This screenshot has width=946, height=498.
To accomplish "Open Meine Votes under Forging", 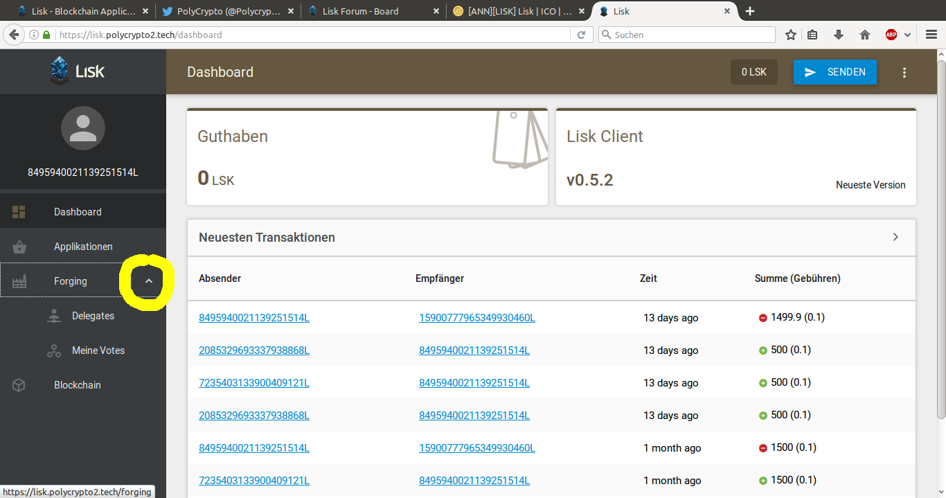I will 83,350.
